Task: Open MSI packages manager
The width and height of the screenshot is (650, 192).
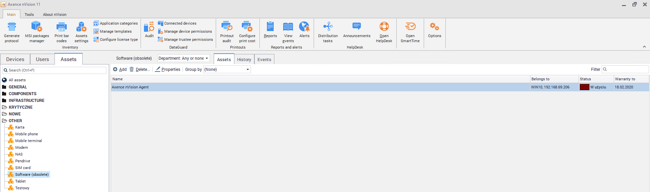Action: pyautogui.click(x=37, y=27)
